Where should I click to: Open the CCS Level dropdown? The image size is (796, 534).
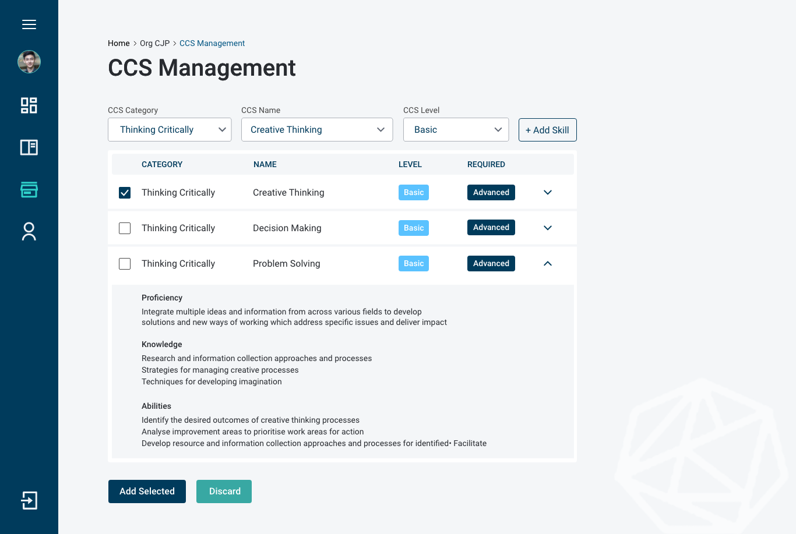(456, 130)
